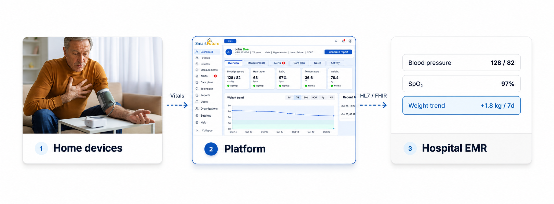Select the 7d weight trend range
Screen dimensions: 554x204
[x=297, y=98]
